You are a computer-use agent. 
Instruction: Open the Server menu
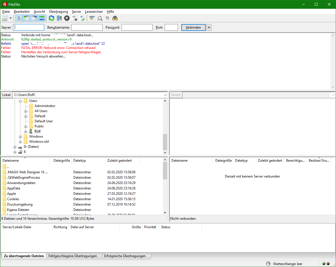pos(76,12)
